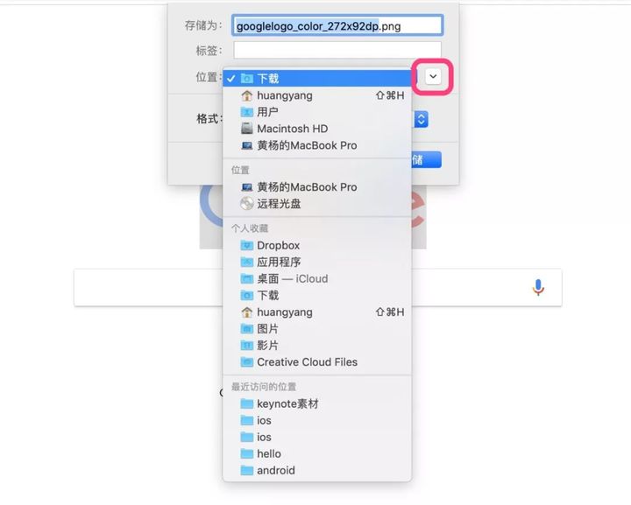Screen dimensions: 631x505
Task: Choose 用户 users folder entry
Action: point(317,112)
